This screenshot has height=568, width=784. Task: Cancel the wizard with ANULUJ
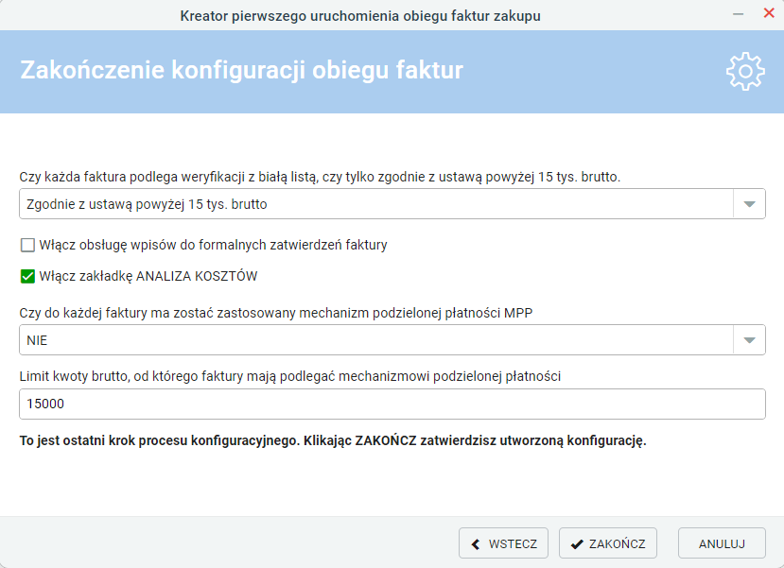(x=722, y=543)
